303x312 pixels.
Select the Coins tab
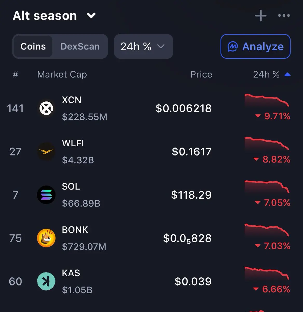click(x=33, y=46)
